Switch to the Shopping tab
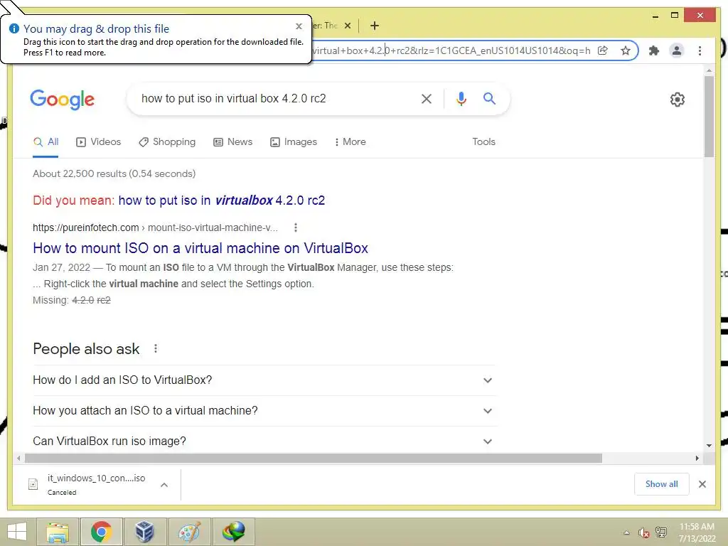 [167, 142]
